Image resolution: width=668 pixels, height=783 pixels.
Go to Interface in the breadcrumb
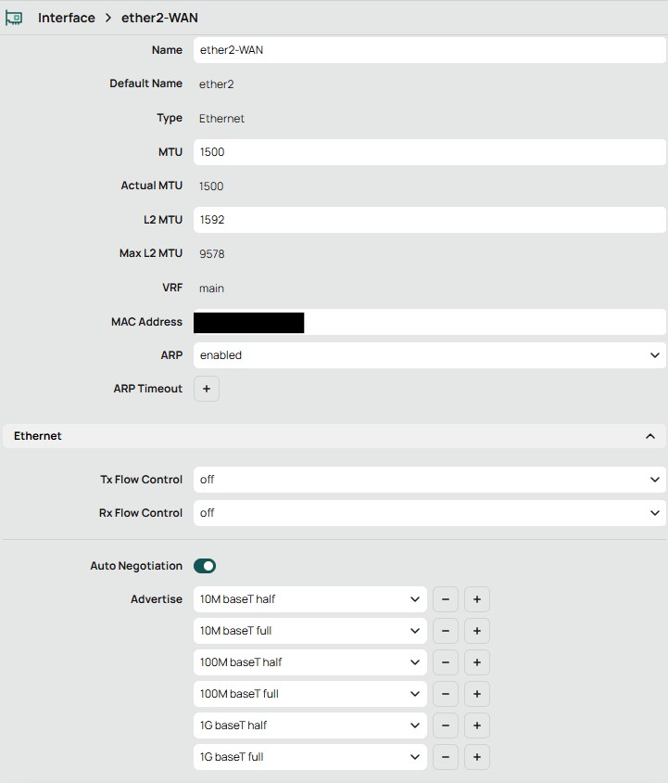pos(66,18)
